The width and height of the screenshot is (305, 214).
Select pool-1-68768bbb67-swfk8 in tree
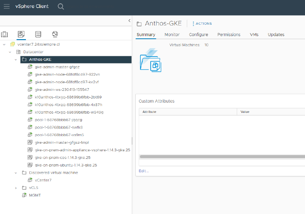pos(59,127)
